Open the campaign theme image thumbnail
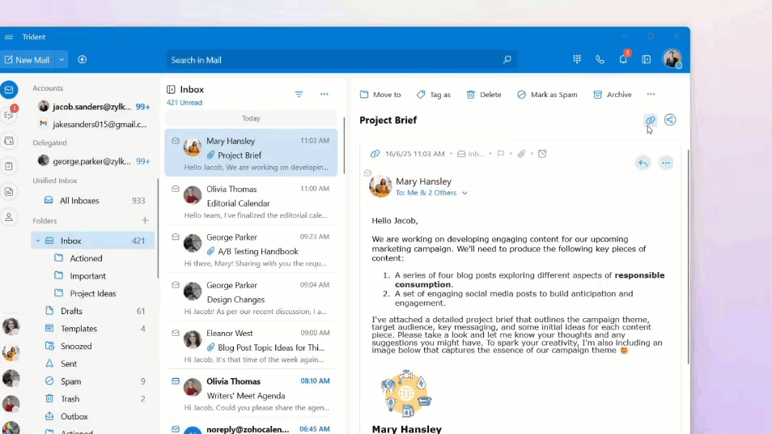The height and width of the screenshot is (434, 772). click(406, 394)
